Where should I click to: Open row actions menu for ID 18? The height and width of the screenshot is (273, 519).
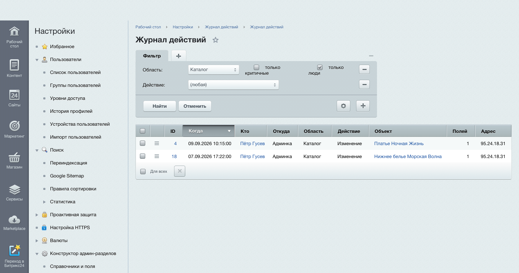pos(157,156)
